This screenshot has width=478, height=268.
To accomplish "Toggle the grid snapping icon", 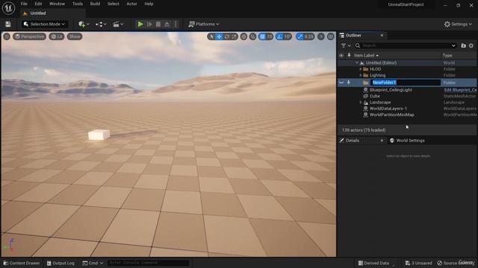I will pos(262,36).
